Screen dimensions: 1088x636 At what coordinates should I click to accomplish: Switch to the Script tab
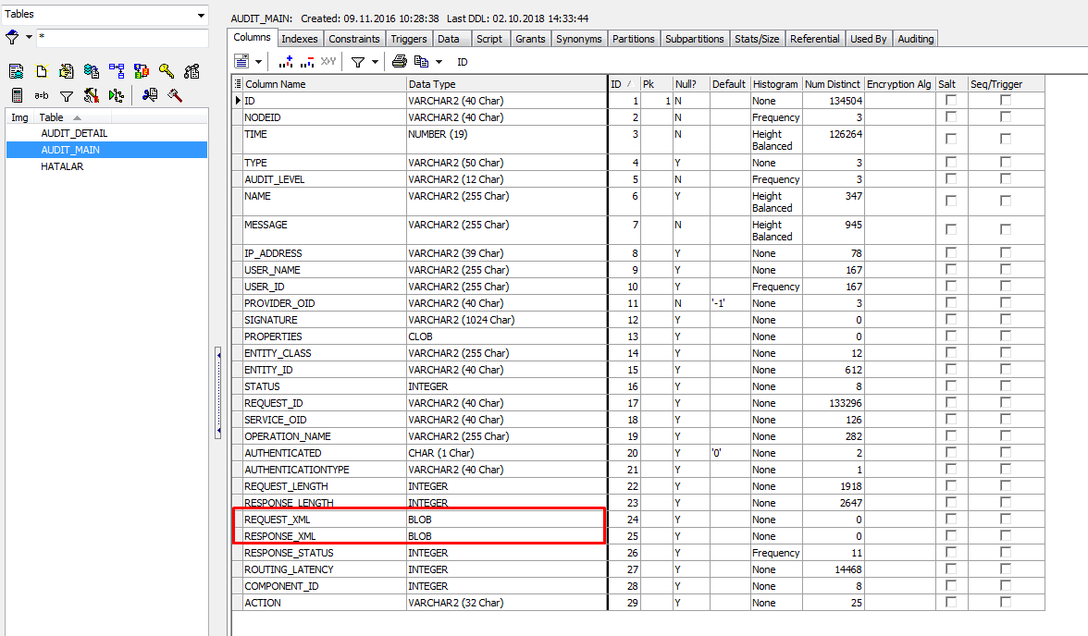click(490, 39)
